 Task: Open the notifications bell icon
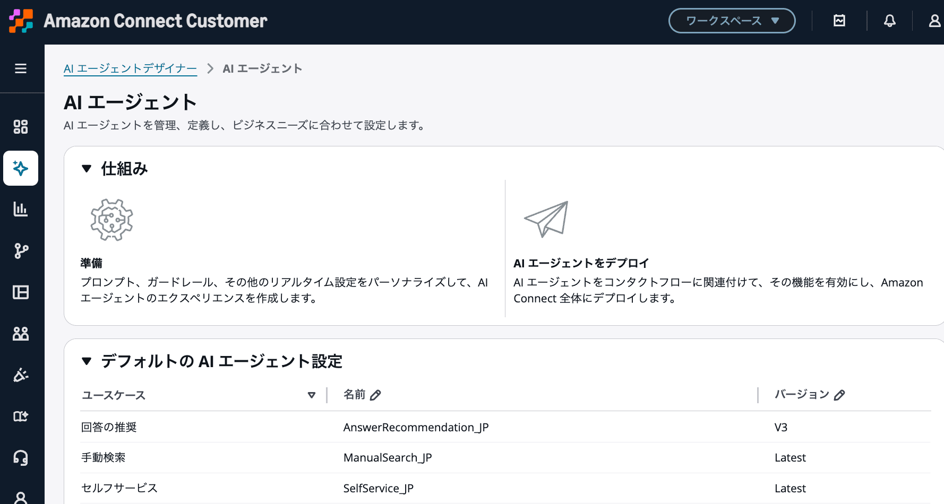890,21
